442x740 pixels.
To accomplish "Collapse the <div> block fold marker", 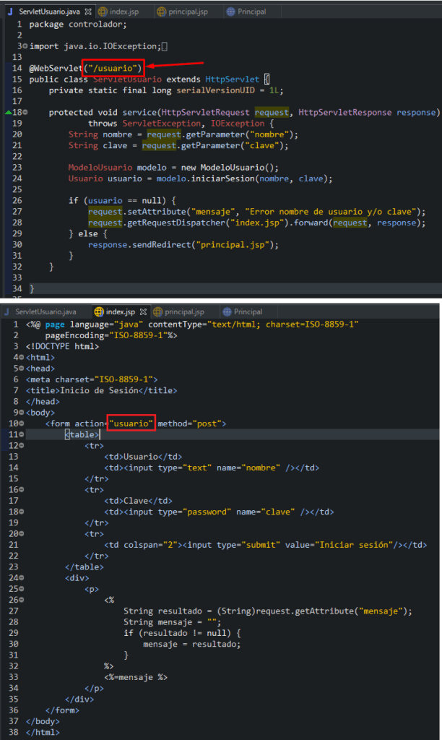I will click(x=21, y=578).
